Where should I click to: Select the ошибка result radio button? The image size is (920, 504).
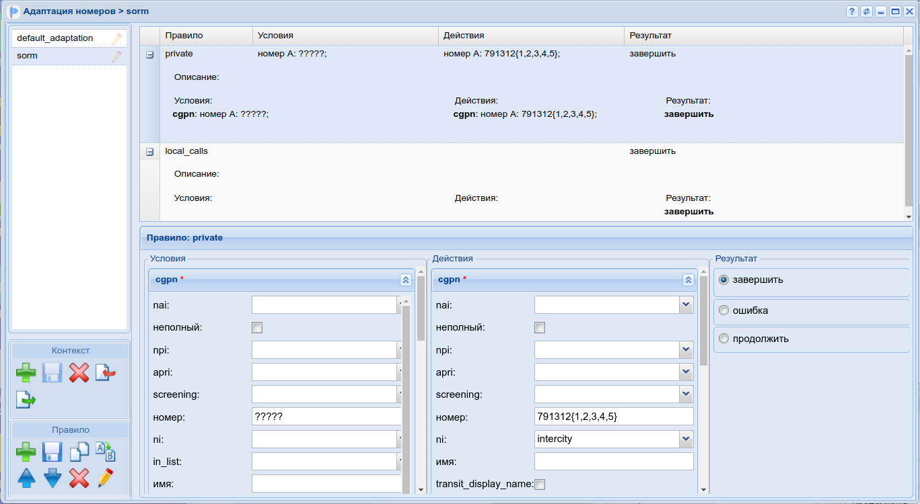(x=724, y=310)
